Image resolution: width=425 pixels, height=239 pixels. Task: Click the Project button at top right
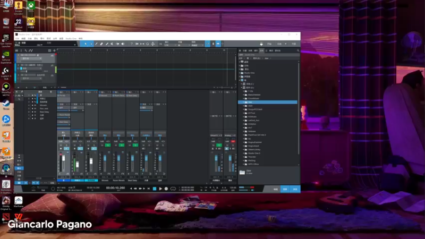tap(294, 44)
